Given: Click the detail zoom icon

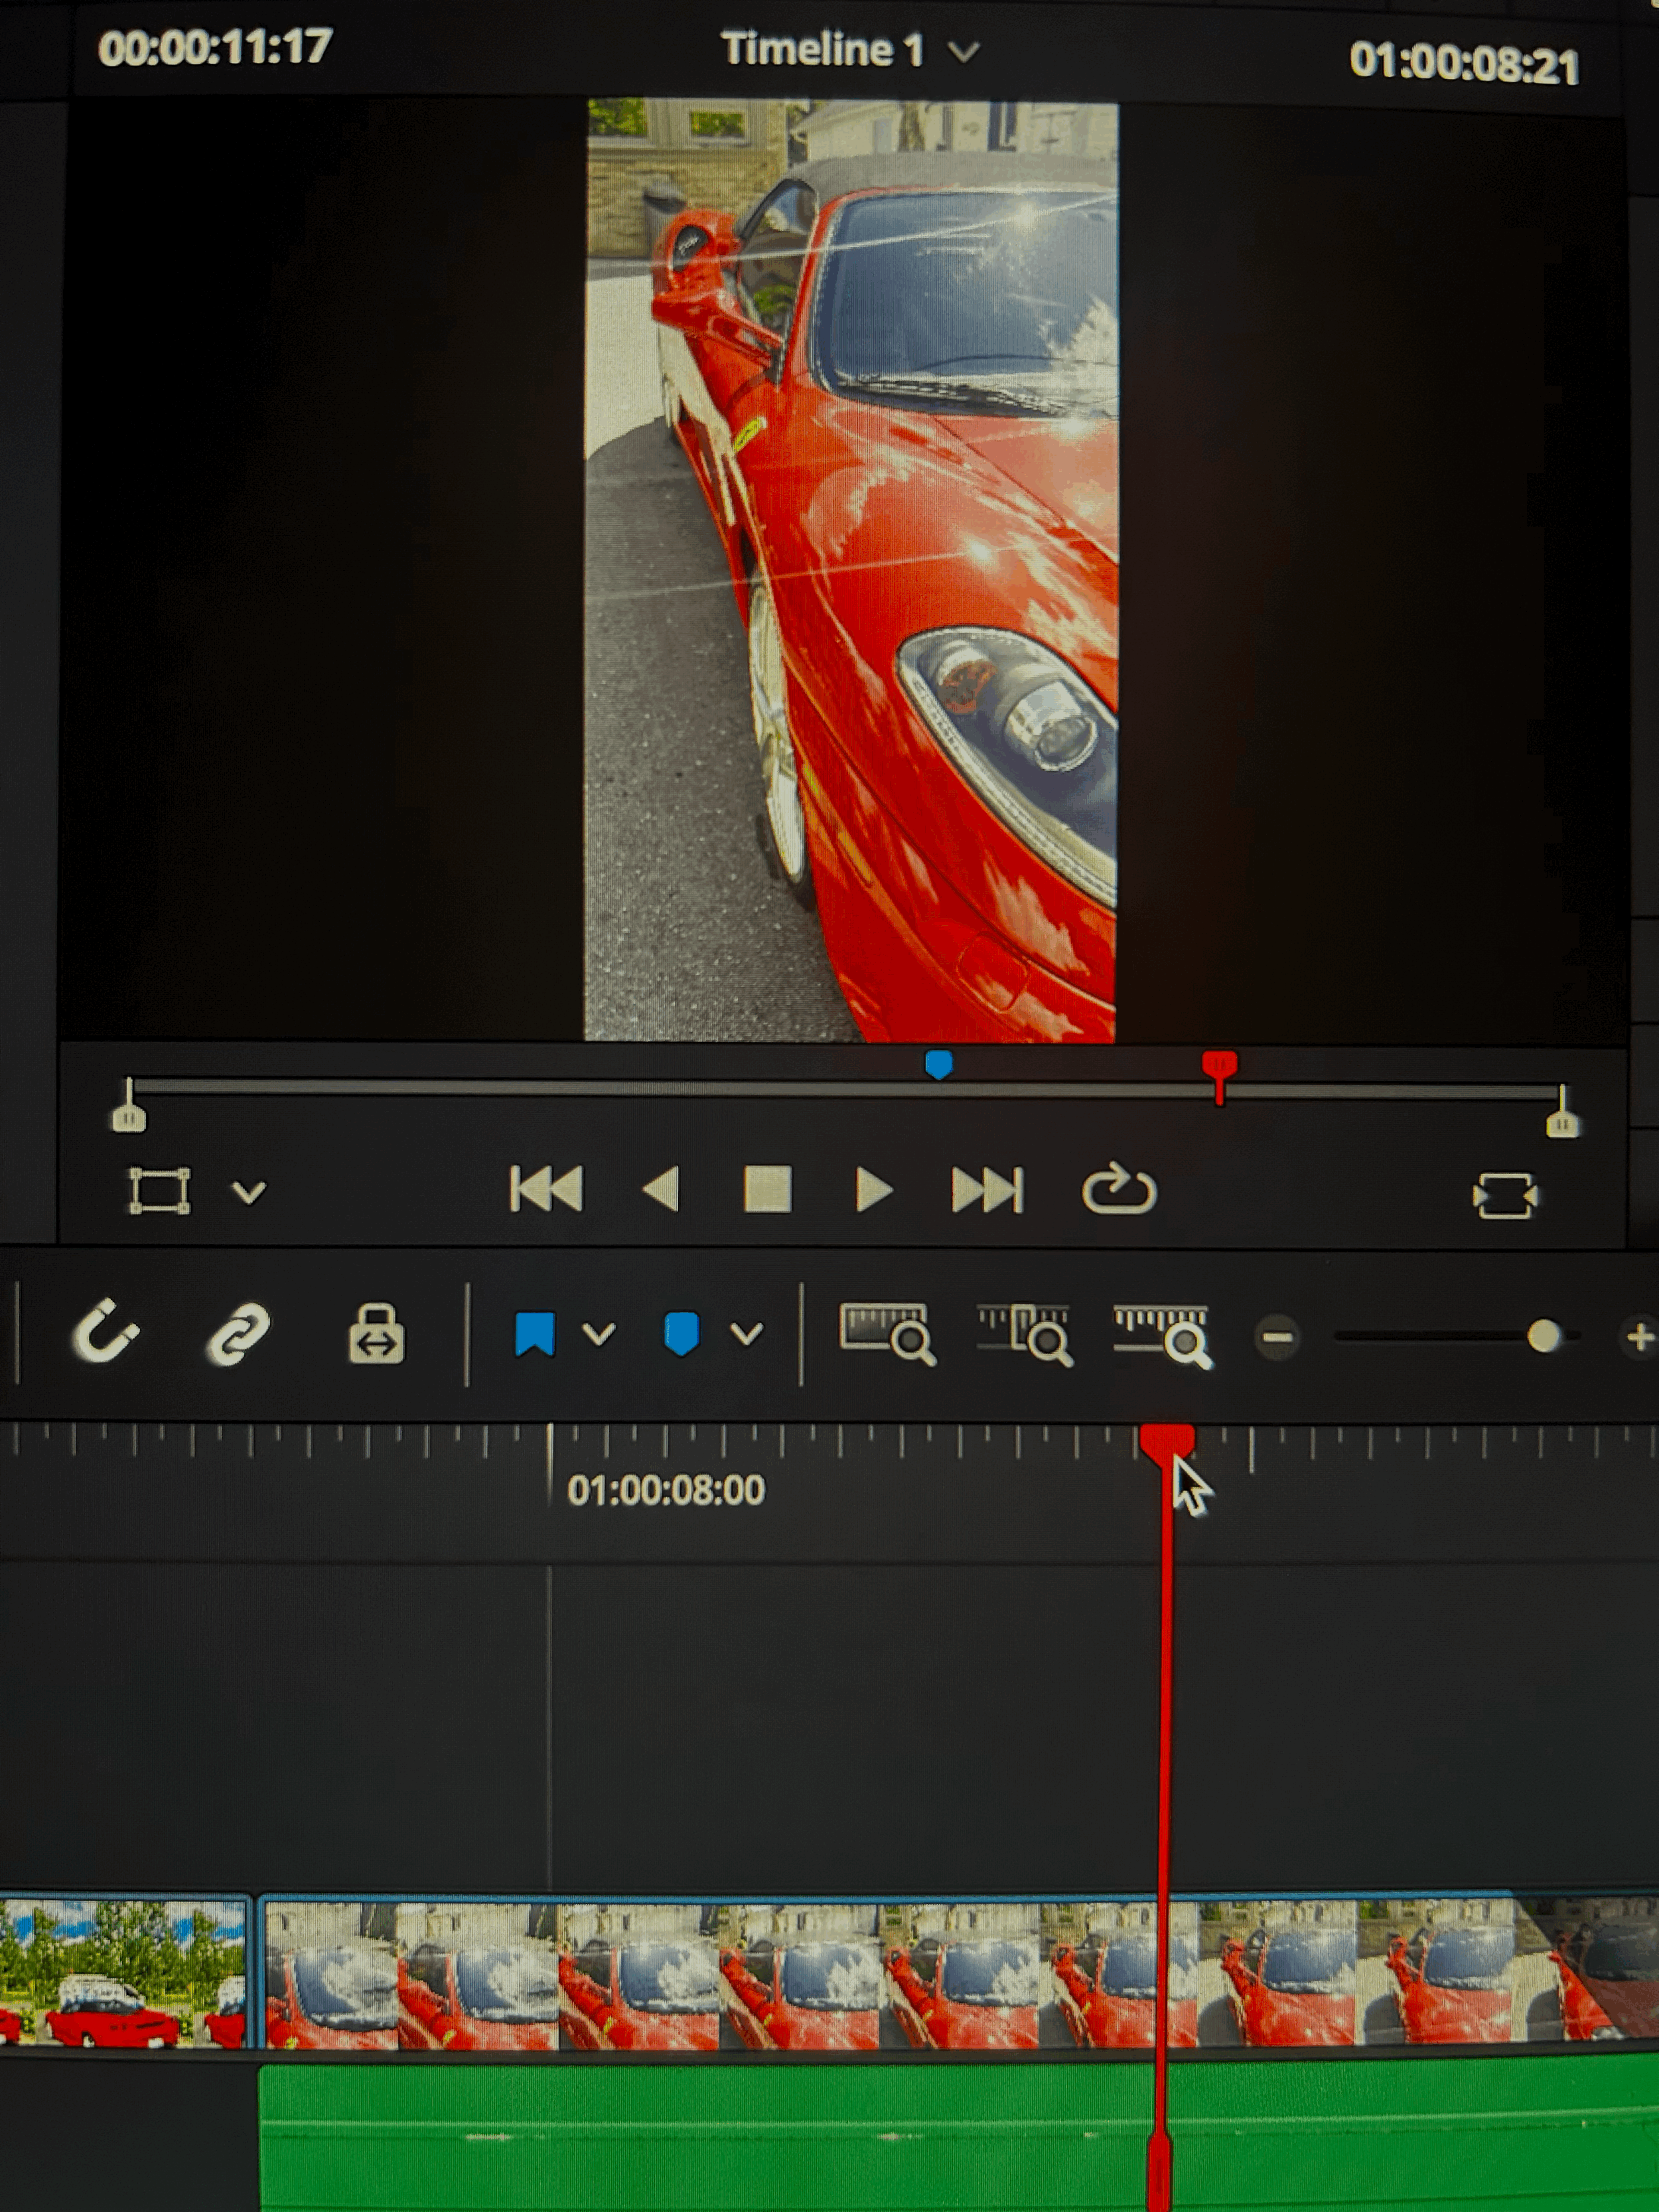Looking at the screenshot, I should point(1025,1335).
